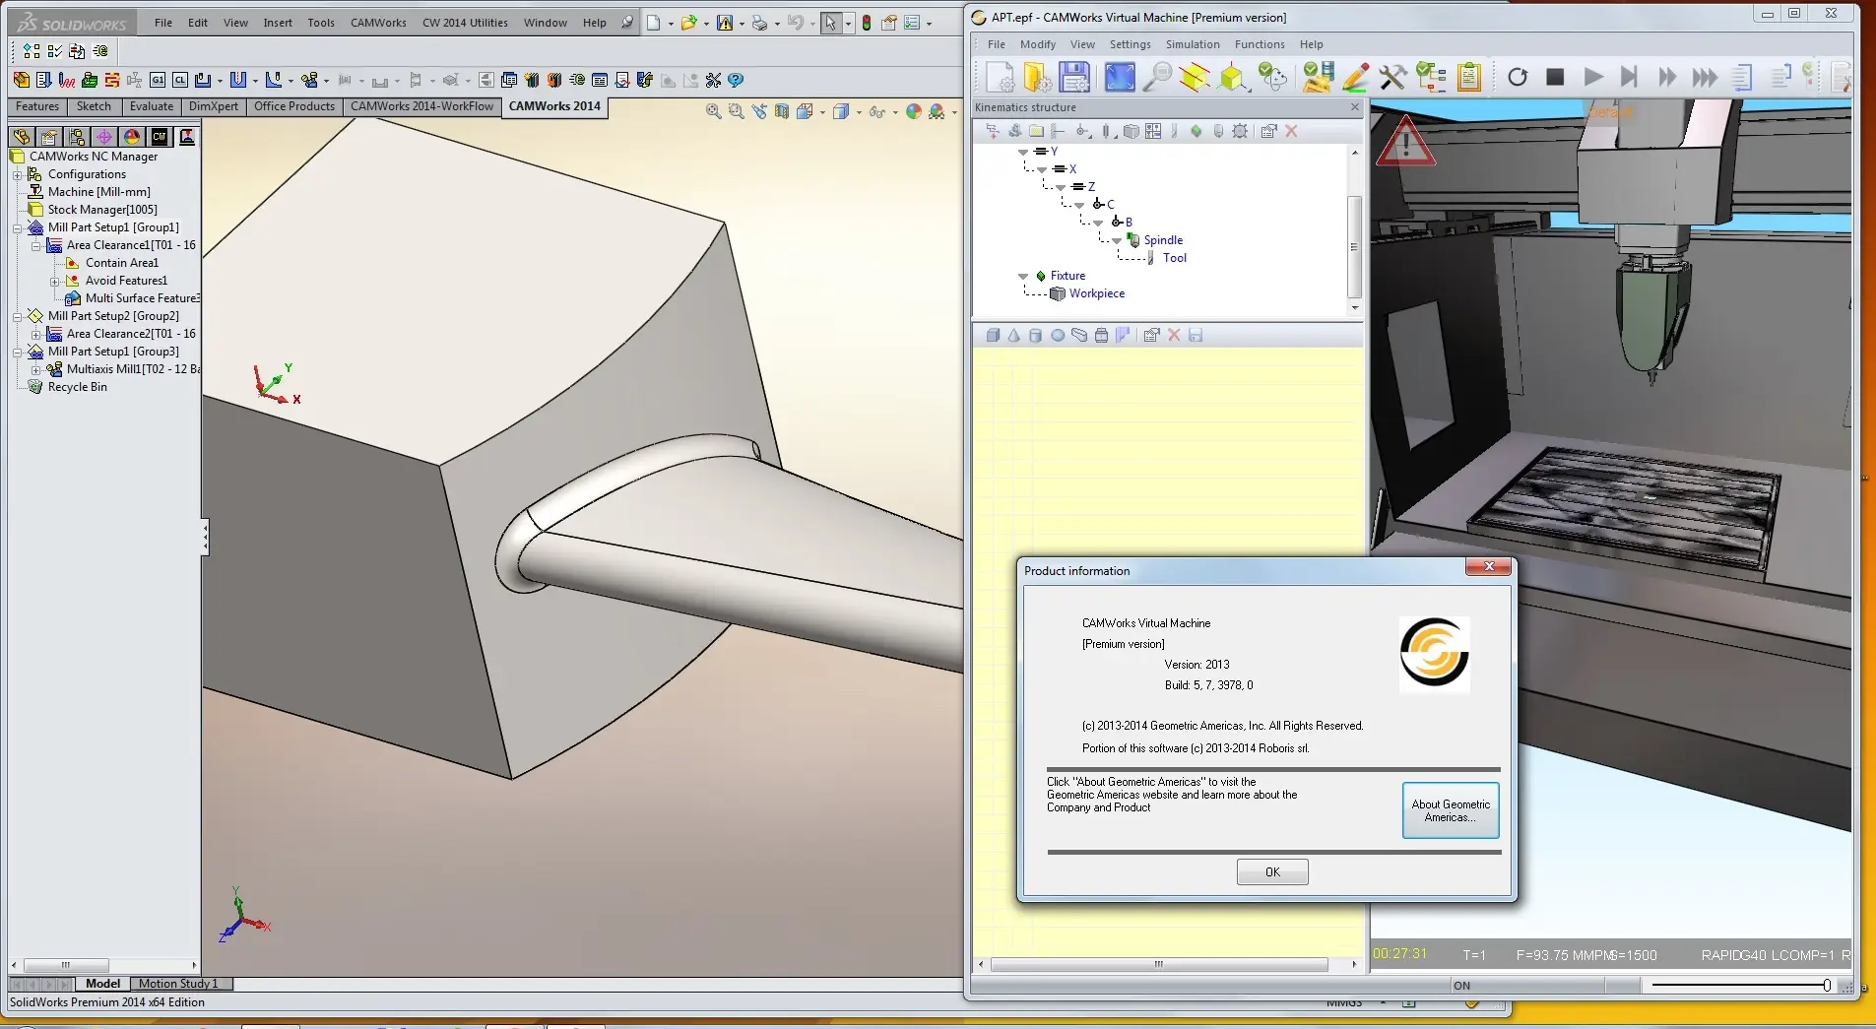The image size is (1876, 1029).
Task: Click the hammer and wrench settings icon
Action: [1392, 77]
